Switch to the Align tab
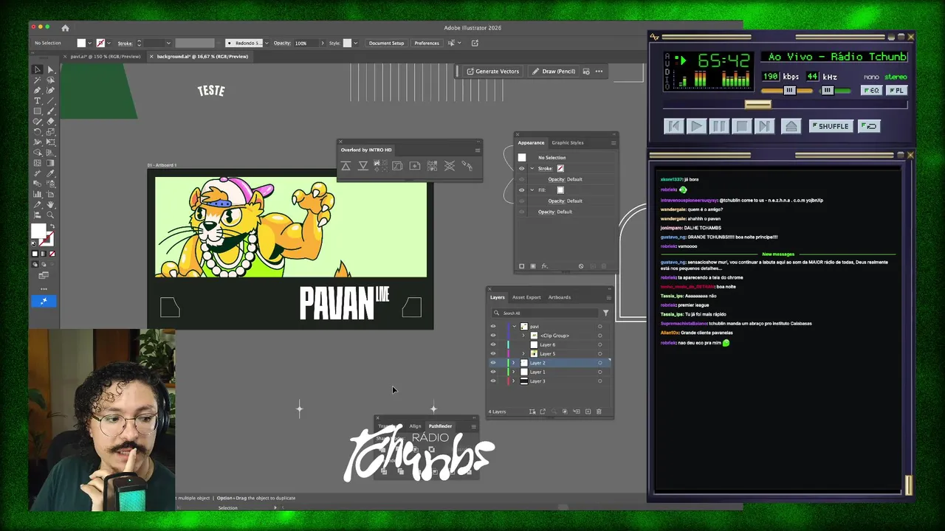The image size is (945, 531). pyautogui.click(x=415, y=426)
